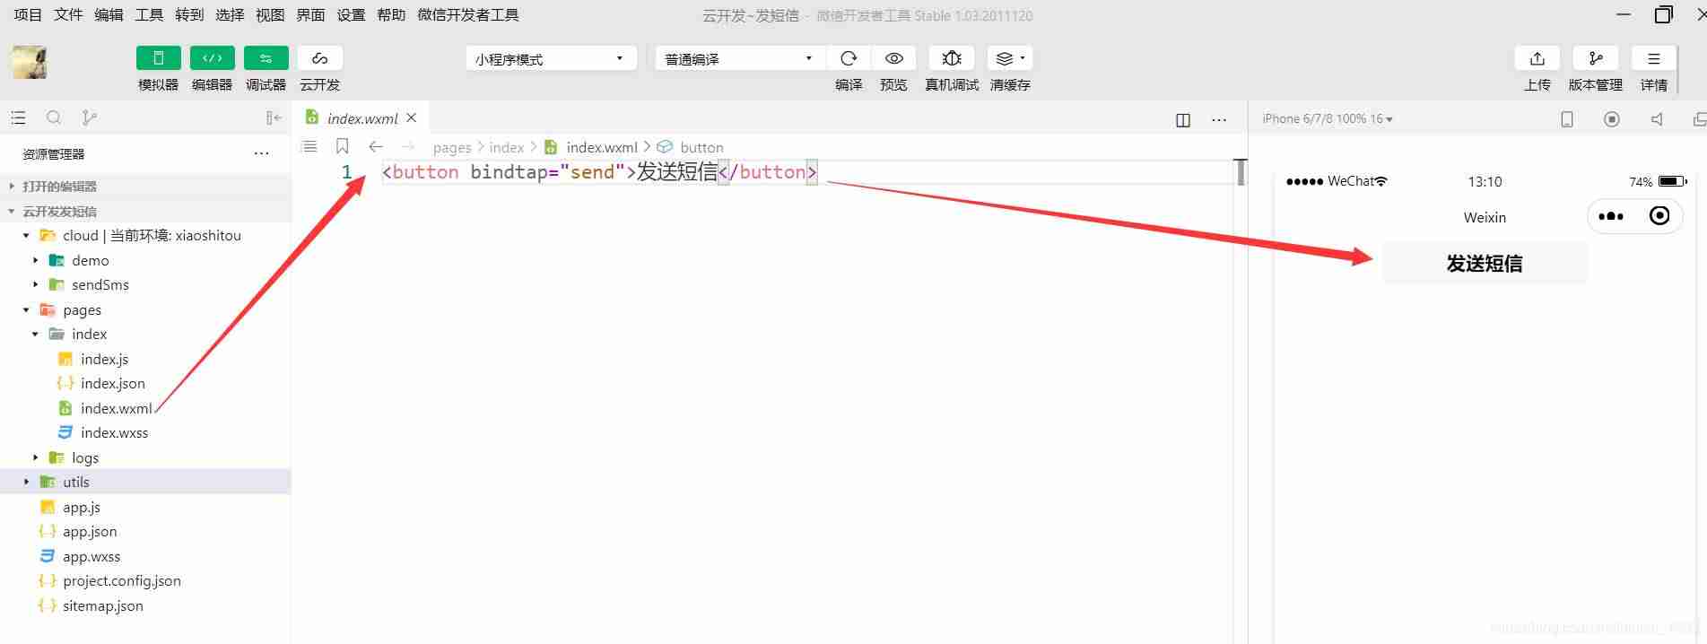This screenshot has width=1707, height=644.
Task: Toggle the simulator device frame icon
Action: point(1567,119)
